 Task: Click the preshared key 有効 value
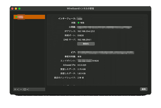tap(79, 57)
